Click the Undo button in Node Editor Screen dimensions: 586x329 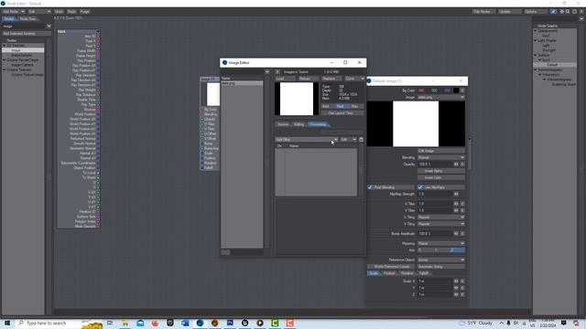pos(59,12)
